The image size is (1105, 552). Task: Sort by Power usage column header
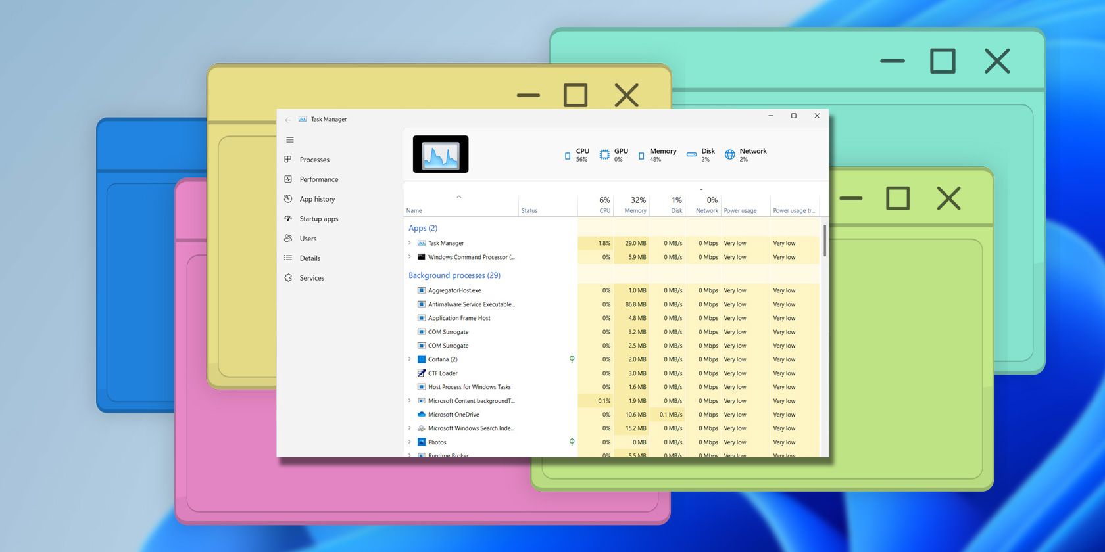[x=745, y=205]
